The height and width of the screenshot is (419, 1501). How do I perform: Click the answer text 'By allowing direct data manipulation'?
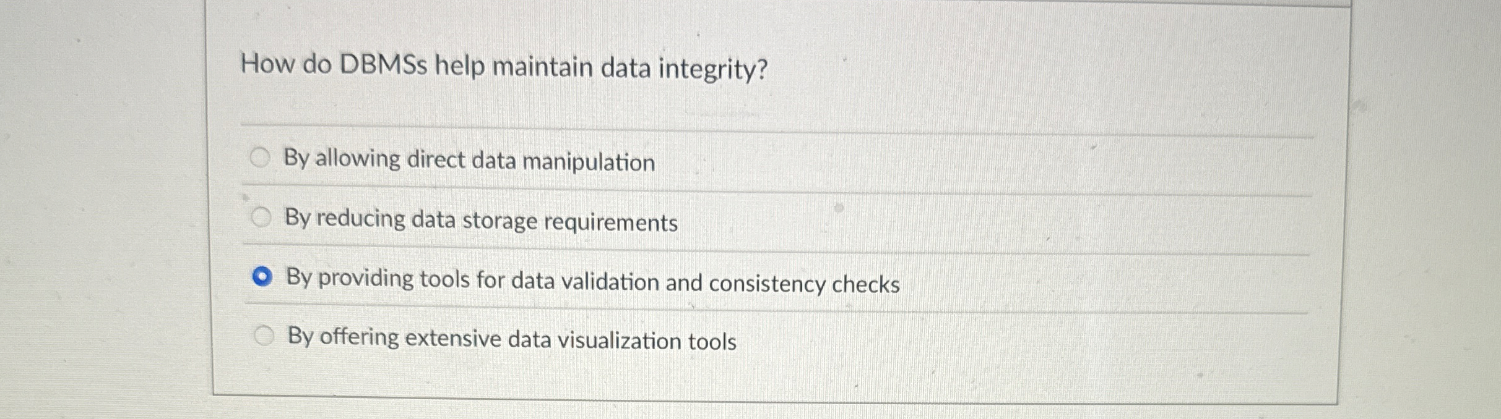point(469,161)
